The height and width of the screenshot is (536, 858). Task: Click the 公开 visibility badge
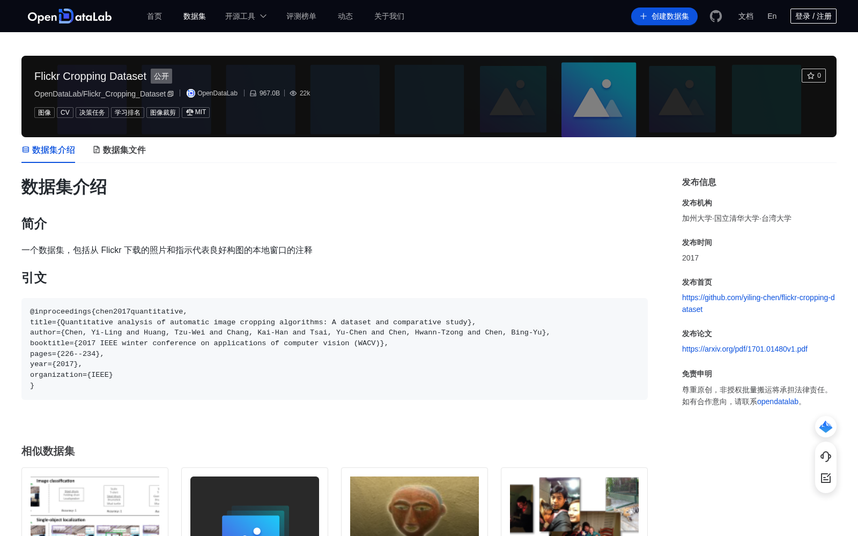pos(161,76)
